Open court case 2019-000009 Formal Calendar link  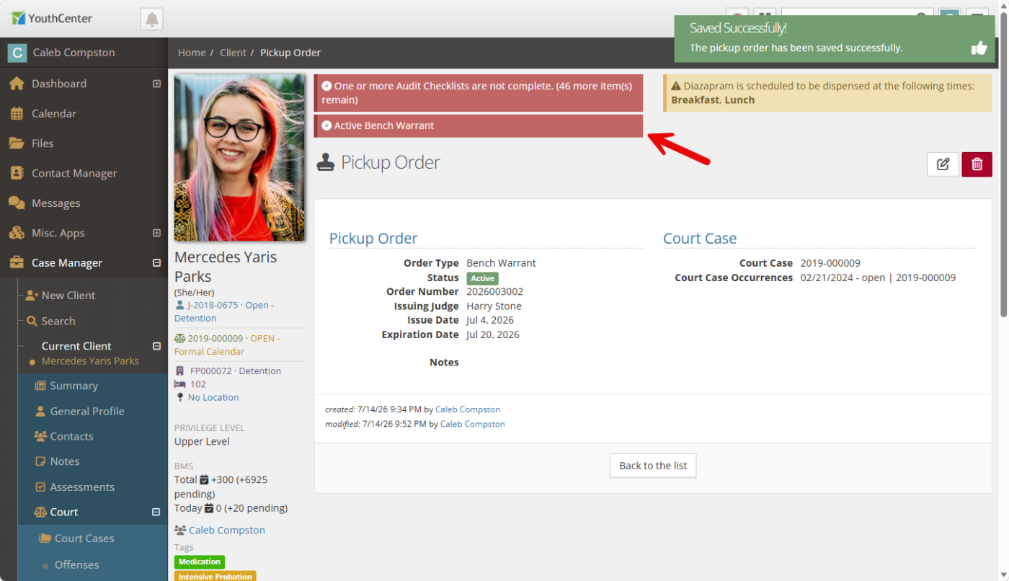pyautogui.click(x=226, y=345)
